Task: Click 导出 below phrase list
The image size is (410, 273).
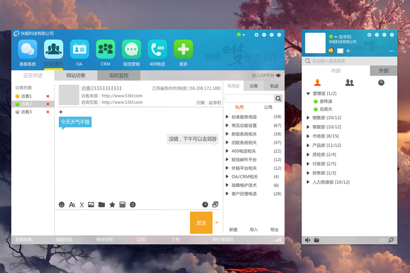Action: tap(274, 230)
